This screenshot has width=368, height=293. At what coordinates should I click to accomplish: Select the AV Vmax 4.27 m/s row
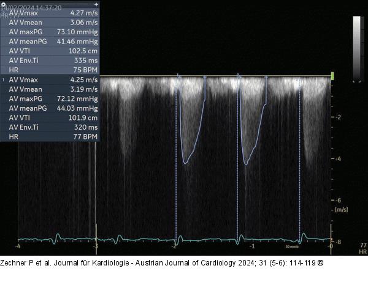click(52, 12)
